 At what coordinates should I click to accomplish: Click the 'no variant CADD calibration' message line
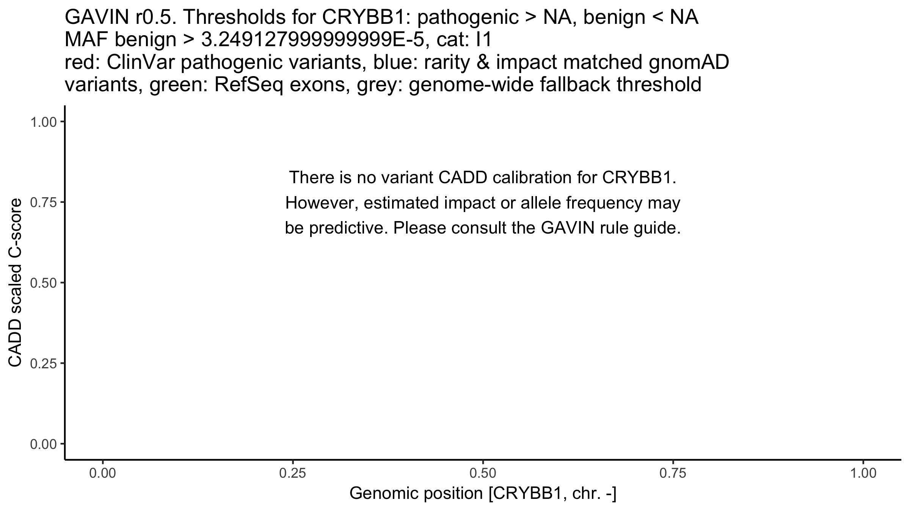(482, 178)
